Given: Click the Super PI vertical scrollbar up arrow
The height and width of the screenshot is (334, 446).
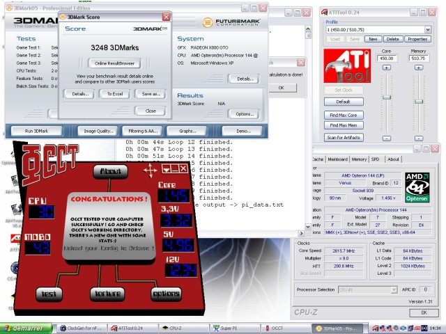Looking at the screenshot, I should [308, 29].
